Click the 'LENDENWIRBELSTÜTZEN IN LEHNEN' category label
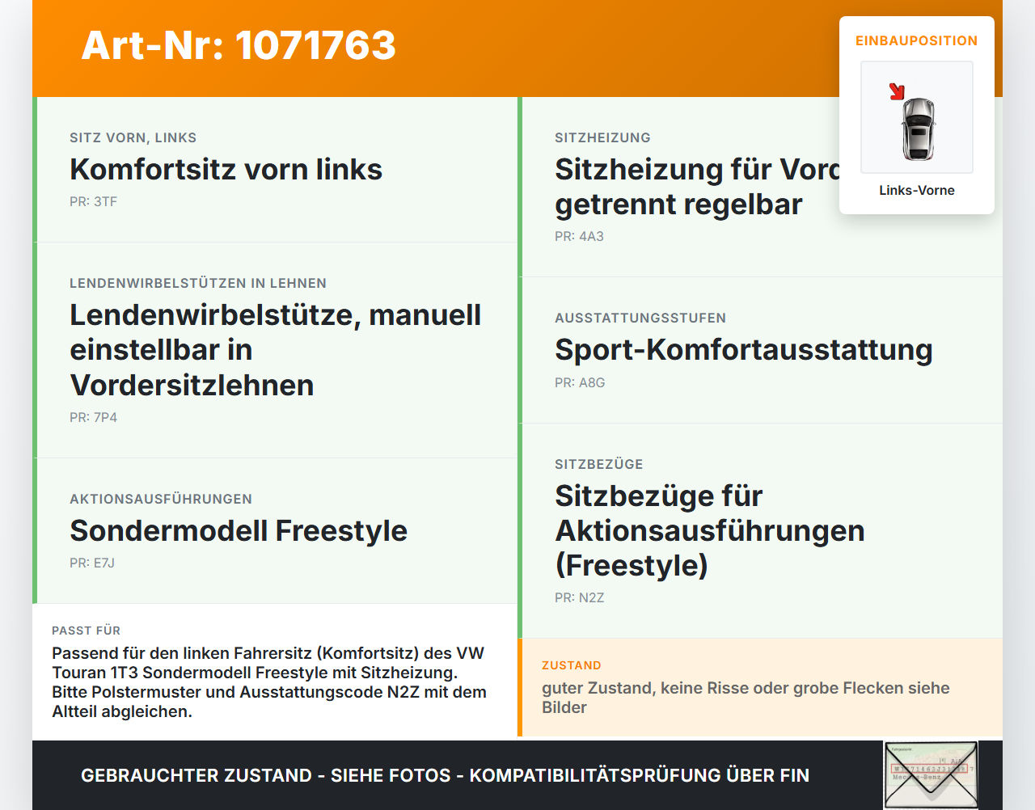 [198, 283]
